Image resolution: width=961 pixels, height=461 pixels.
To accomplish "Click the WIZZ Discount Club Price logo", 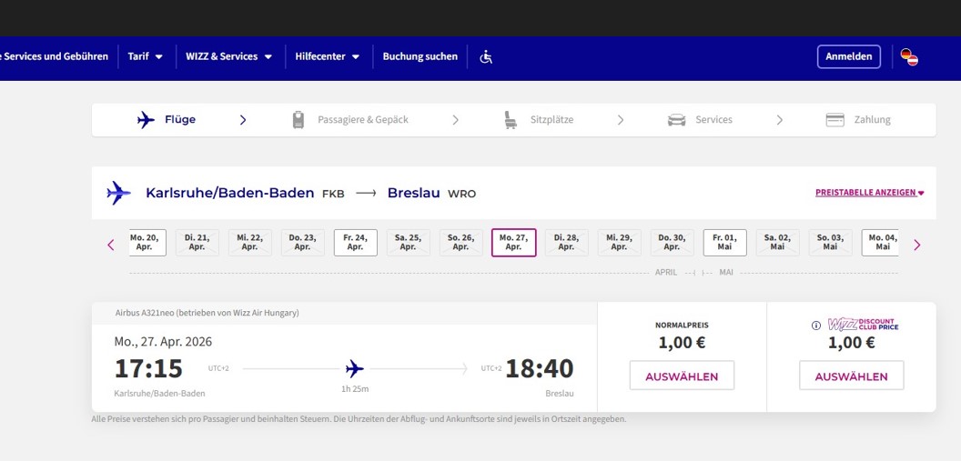I will click(863, 325).
